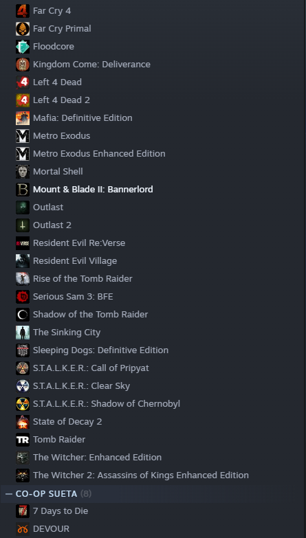Click the Mount & Blade II Bannerlord icon
The height and width of the screenshot is (538, 306).
(x=23, y=189)
